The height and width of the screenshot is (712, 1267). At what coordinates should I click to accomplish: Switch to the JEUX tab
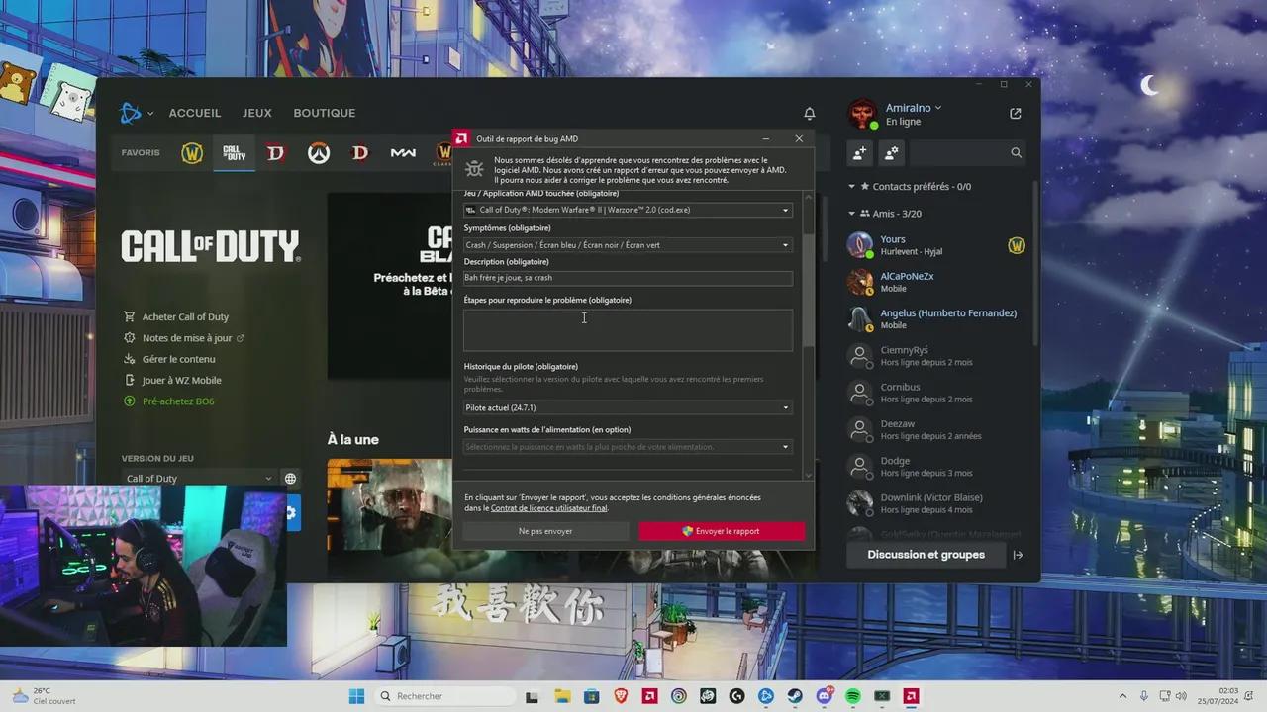257,113
